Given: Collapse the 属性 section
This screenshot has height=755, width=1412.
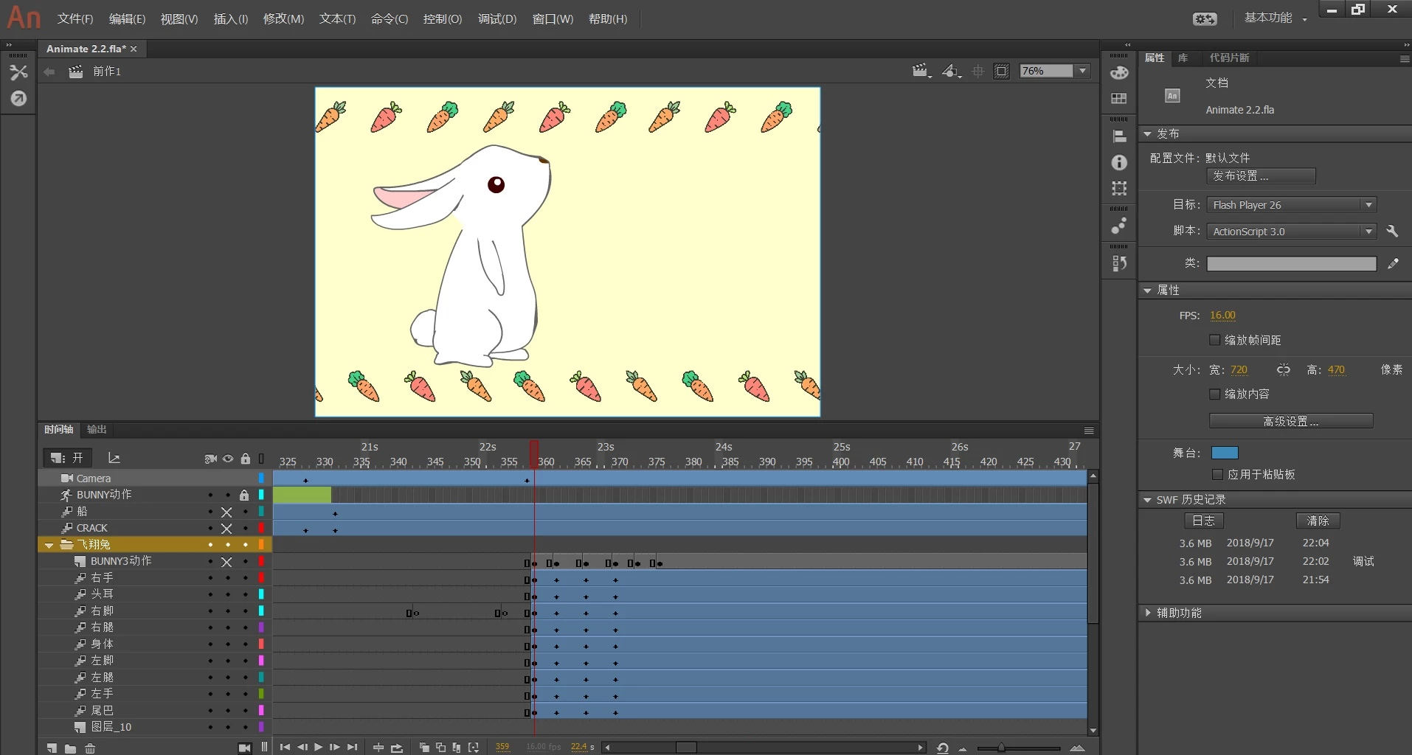Looking at the screenshot, I should (1147, 290).
